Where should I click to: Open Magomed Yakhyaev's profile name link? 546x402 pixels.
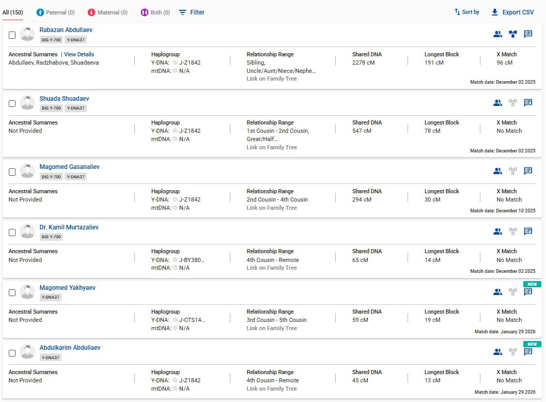point(67,288)
